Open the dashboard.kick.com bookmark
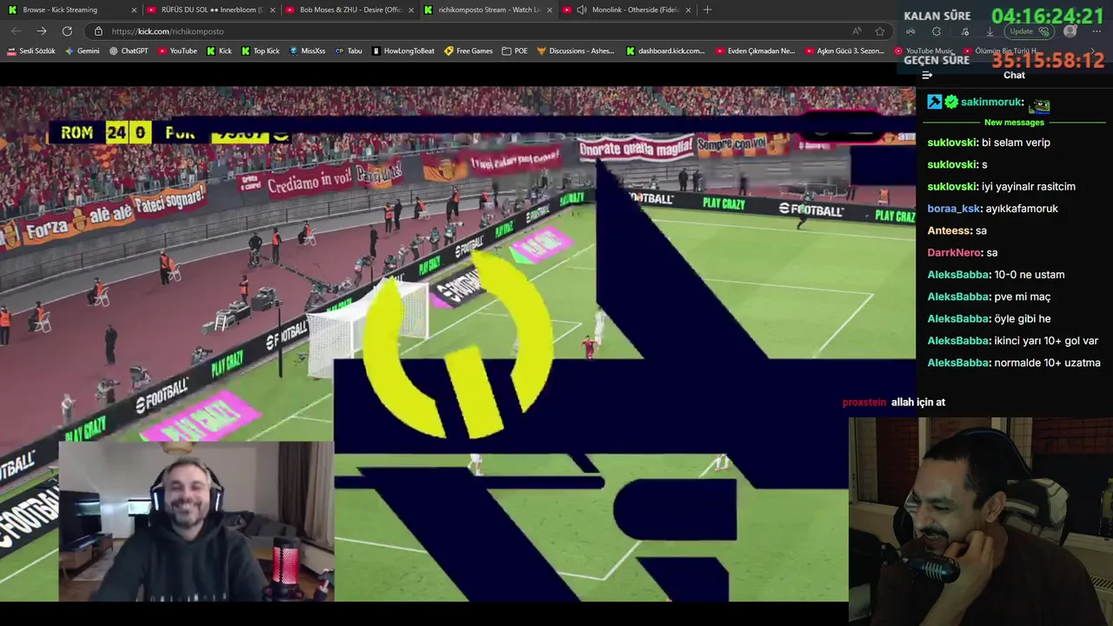Viewport: 1113px width, 626px height. [666, 51]
